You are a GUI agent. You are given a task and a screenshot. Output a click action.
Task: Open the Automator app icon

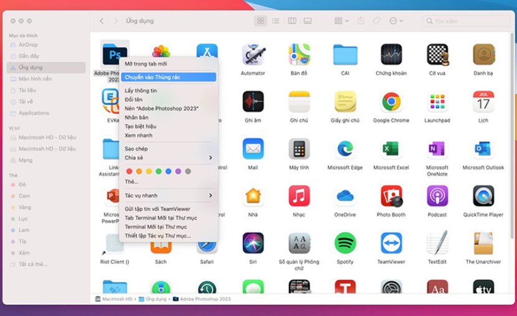pos(253,54)
